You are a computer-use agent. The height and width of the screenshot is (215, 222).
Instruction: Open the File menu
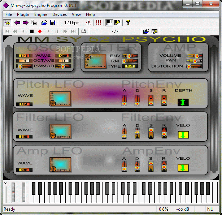pyautogui.click(x=9, y=14)
